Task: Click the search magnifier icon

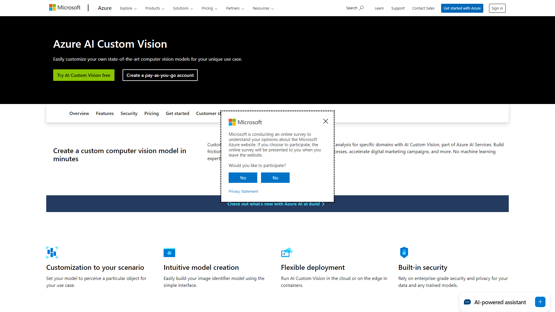Action: (361, 8)
